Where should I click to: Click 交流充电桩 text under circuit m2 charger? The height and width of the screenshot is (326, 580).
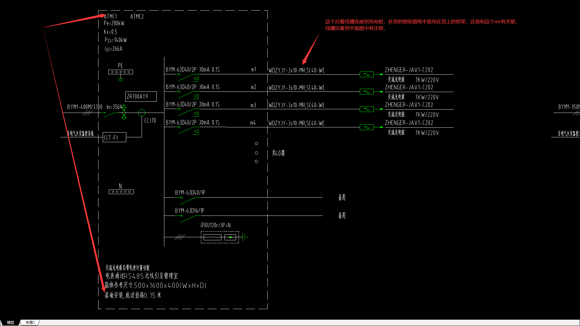pyautogui.click(x=396, y=97)
